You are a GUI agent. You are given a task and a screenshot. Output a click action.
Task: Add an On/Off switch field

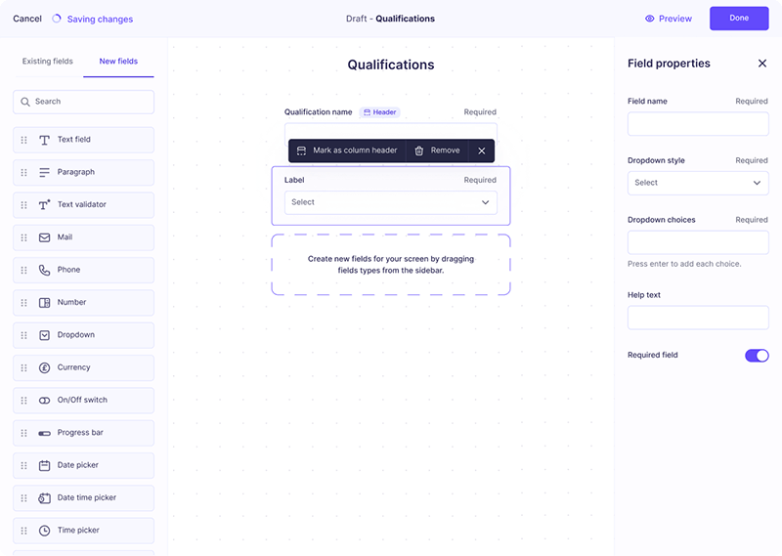tap(83, 401)
